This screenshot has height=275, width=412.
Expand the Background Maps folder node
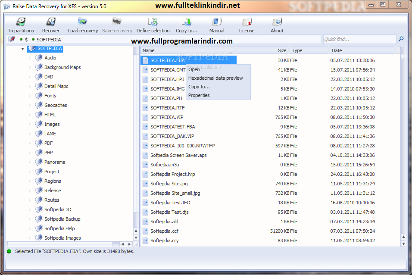[30, 67]
